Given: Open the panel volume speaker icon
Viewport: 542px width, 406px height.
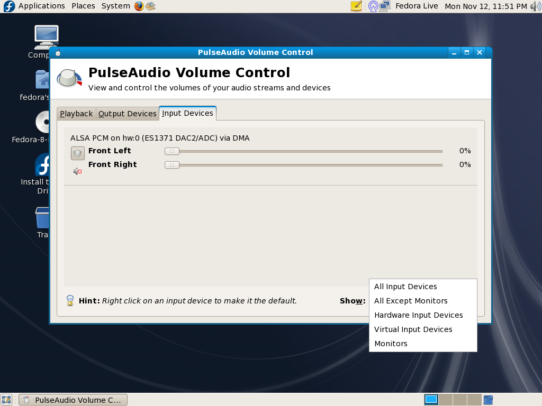Looking at the screenshot, I should click(536, 6).
